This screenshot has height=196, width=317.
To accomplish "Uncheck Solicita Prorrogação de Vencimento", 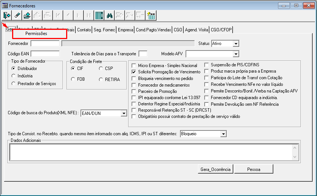I will pyautogui.click(x=134, y=72).
